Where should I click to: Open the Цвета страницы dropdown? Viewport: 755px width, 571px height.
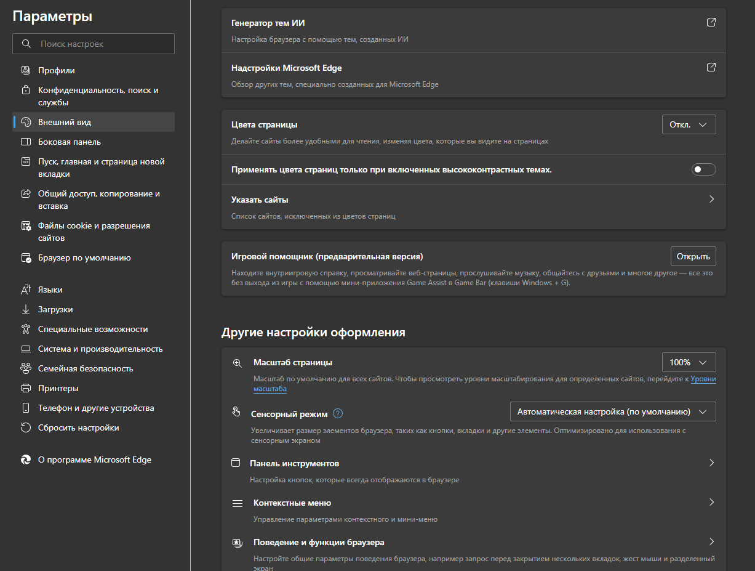pyautogui.click(x=689, y=124)
